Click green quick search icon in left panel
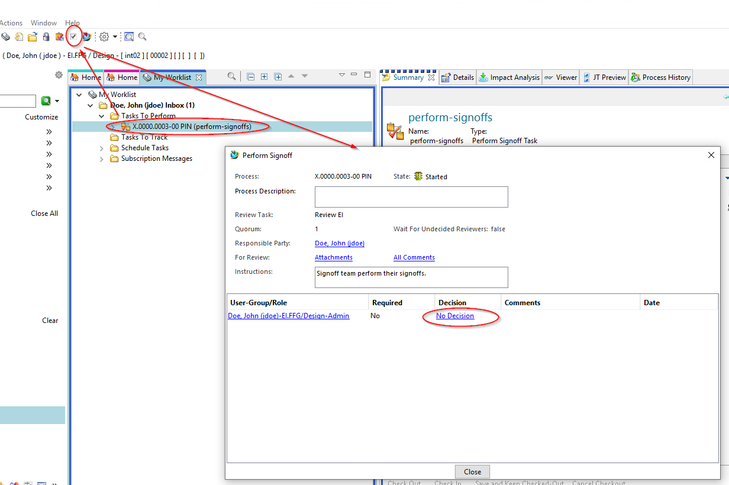729x485 pixels. [46, 101]
